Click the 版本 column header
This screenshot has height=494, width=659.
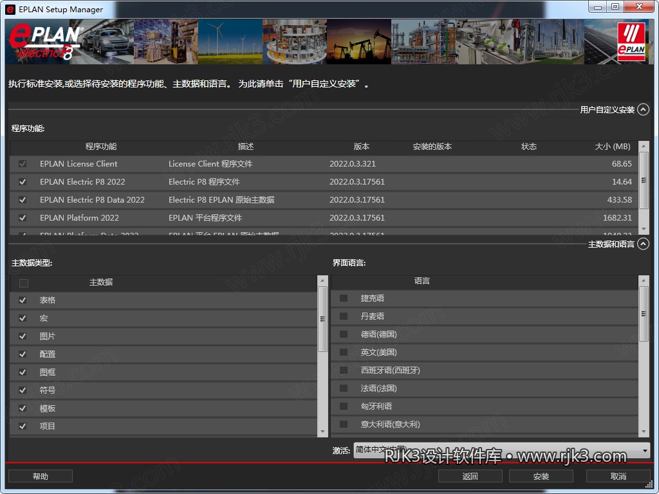click(x=362, y=147)
